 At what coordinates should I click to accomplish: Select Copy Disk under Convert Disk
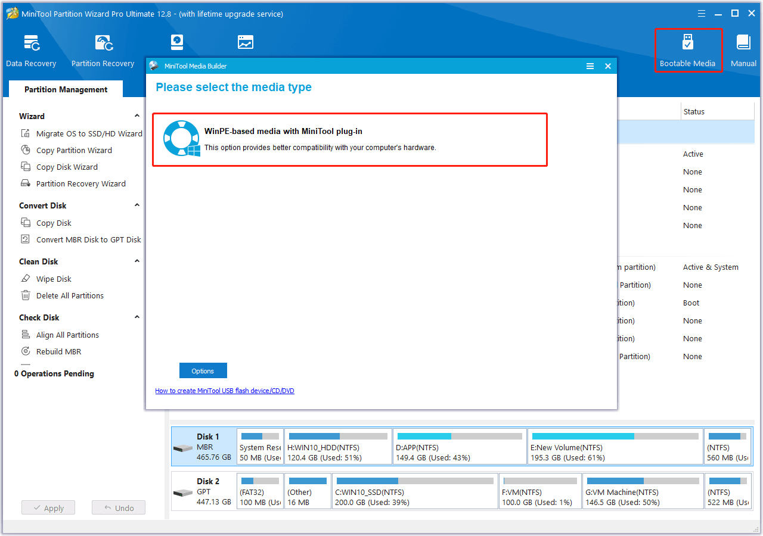coord(46,223)
